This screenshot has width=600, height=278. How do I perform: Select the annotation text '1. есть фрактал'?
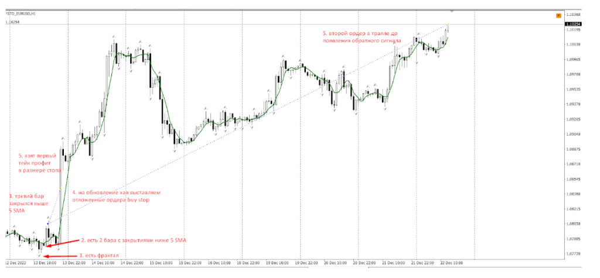coord(100,256)
